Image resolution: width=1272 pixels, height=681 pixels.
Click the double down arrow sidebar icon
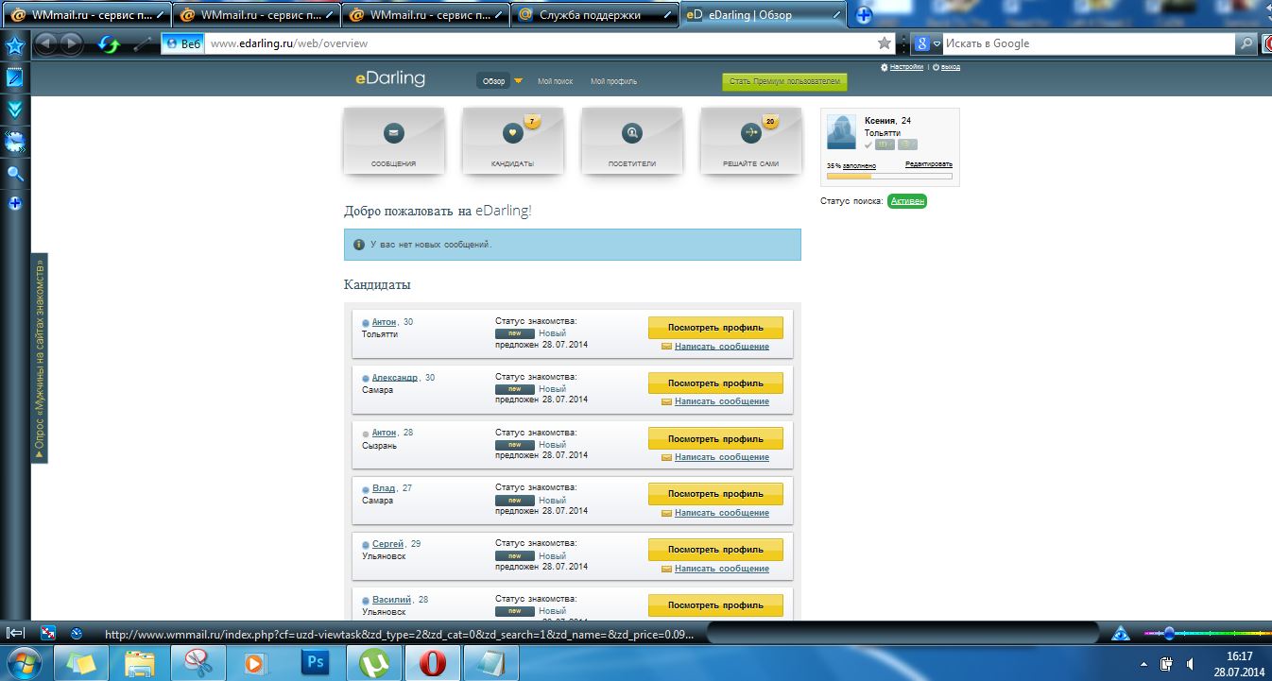[x=15, y=109]
